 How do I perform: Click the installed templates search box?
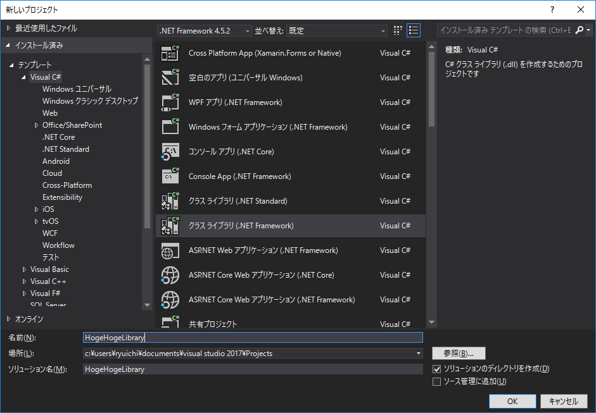(x=506, y=30)
